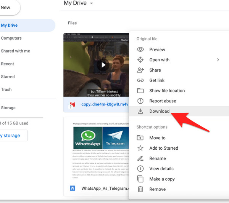The image size is (229, 203).
Task: Click the Open with move-arrows icon
Action: 140,60
